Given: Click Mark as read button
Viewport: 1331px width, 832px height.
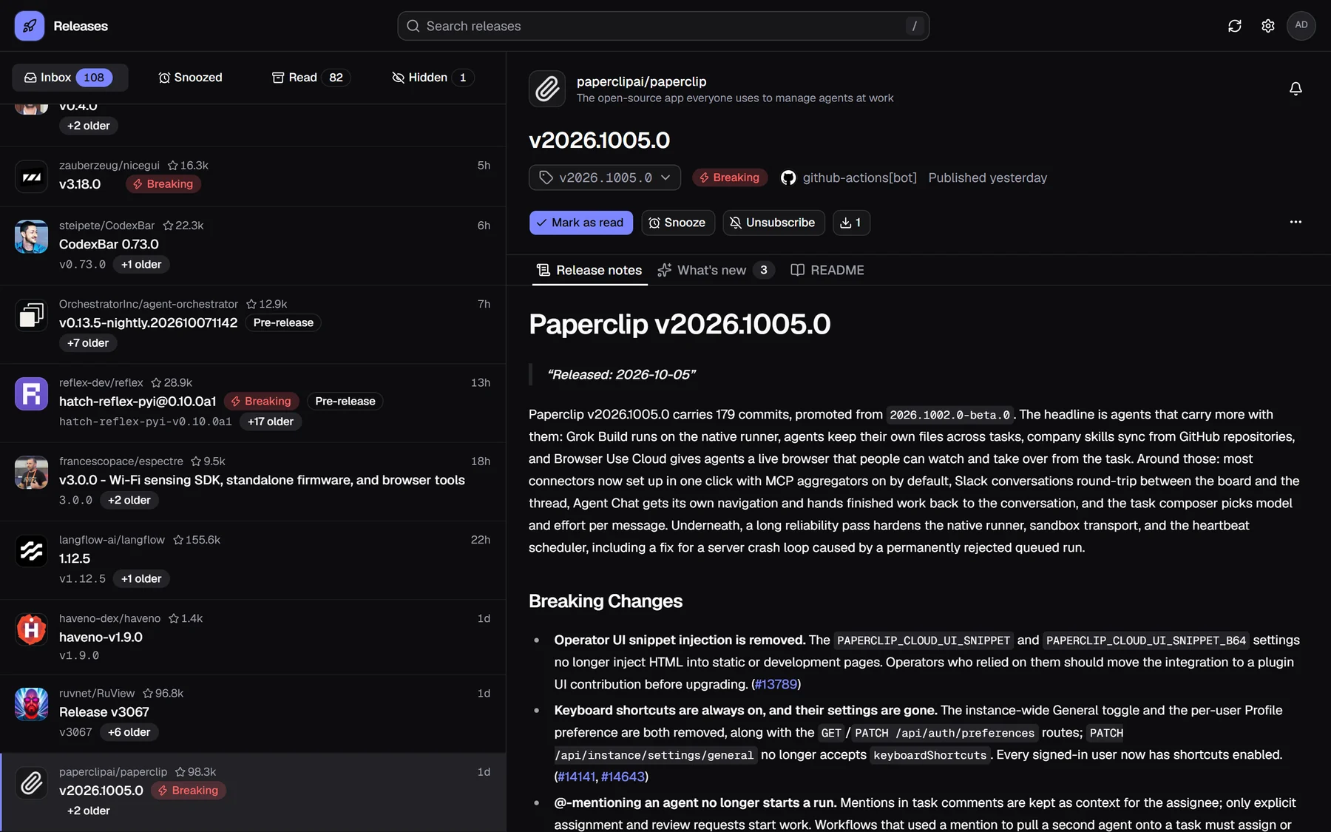Looking at the screenshot, I should tap(581, 223).
